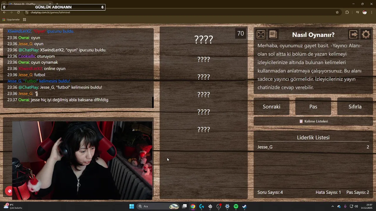376x211 pixels.
Task: Click the small icon in Kelime Listeleri button
Action: [301, 121]
